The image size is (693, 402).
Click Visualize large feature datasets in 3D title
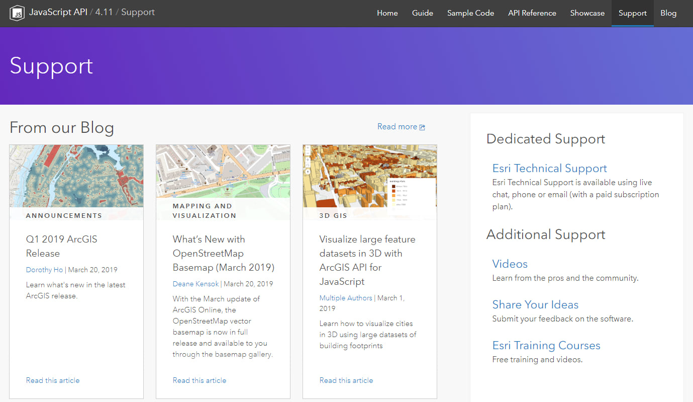pyautogui.click(x=367, y=260)
